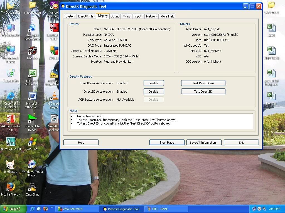Select the SAP HANH folder icon
The image size is (285, 213).
(x=271, y=7)
